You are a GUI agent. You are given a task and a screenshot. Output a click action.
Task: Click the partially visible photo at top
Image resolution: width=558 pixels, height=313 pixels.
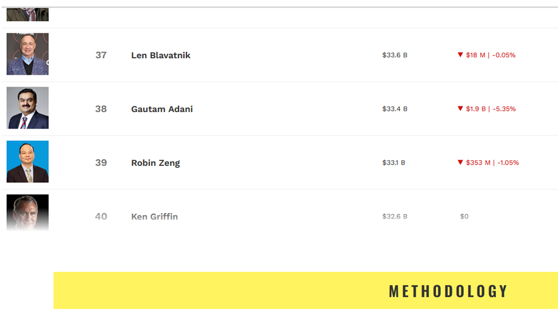click(x=27, y=14)
